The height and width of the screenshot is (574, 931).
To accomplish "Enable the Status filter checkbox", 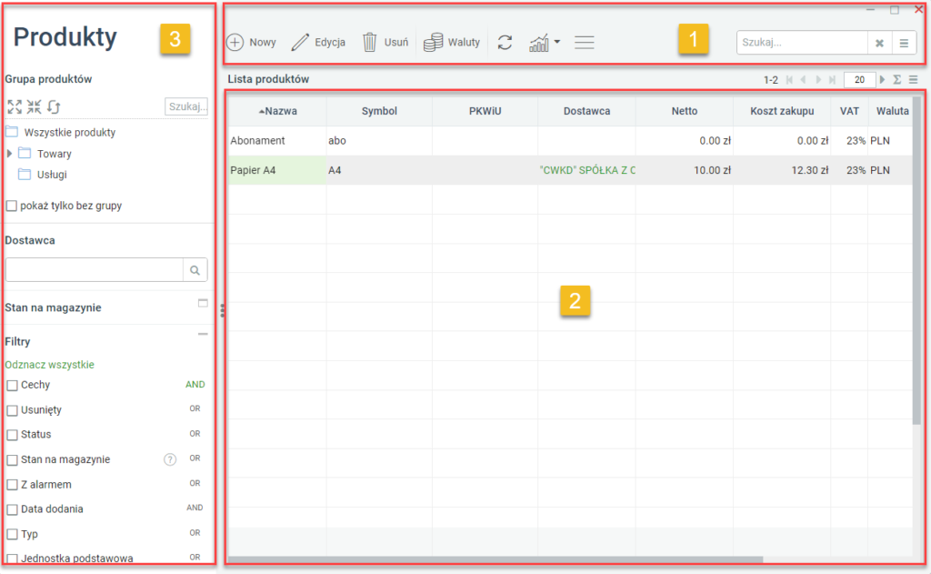I will (x=12, y=435).
